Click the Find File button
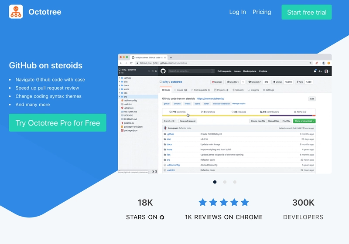Screen dimensions: 349x244 pyautogui.click(x=286, y=121)
